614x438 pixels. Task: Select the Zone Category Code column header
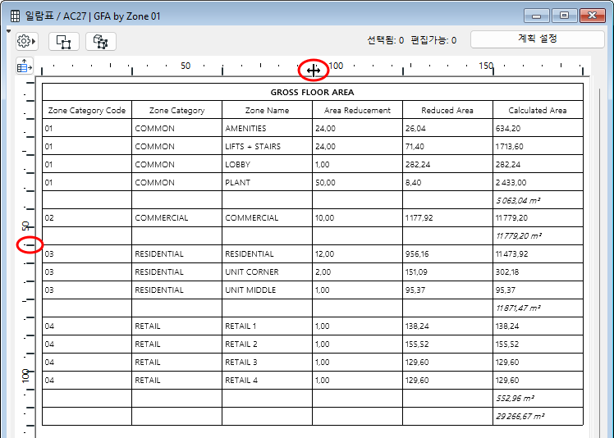87,110
